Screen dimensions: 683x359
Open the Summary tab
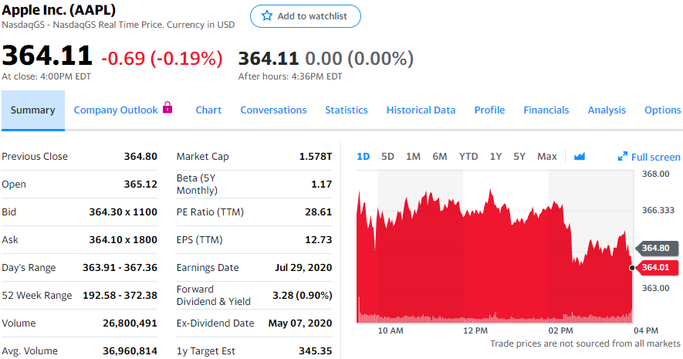pos(32,110)
